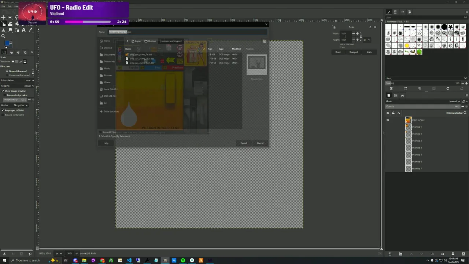Click the Scale button in Scale overlay

pos(369,52)
